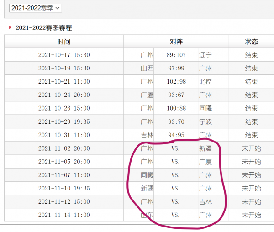Screen dimensions: 274x232
Task: Click the 89:107 score
Action: (x=176, y=55)
